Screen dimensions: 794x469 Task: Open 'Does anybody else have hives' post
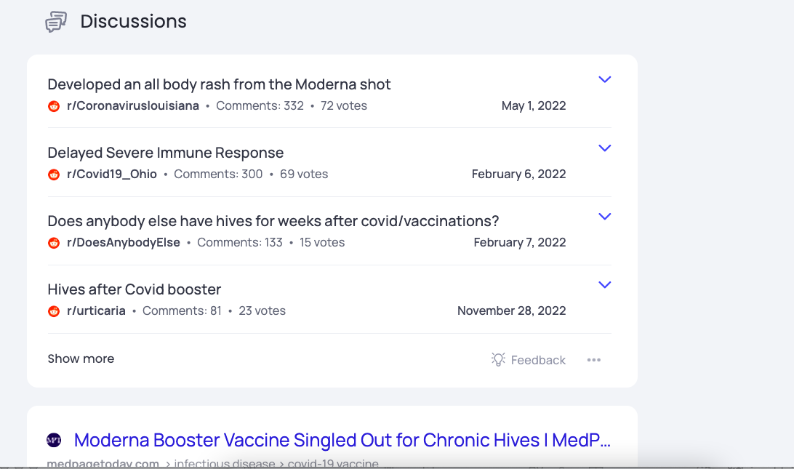pyautogui.click(x=273, y=221)
